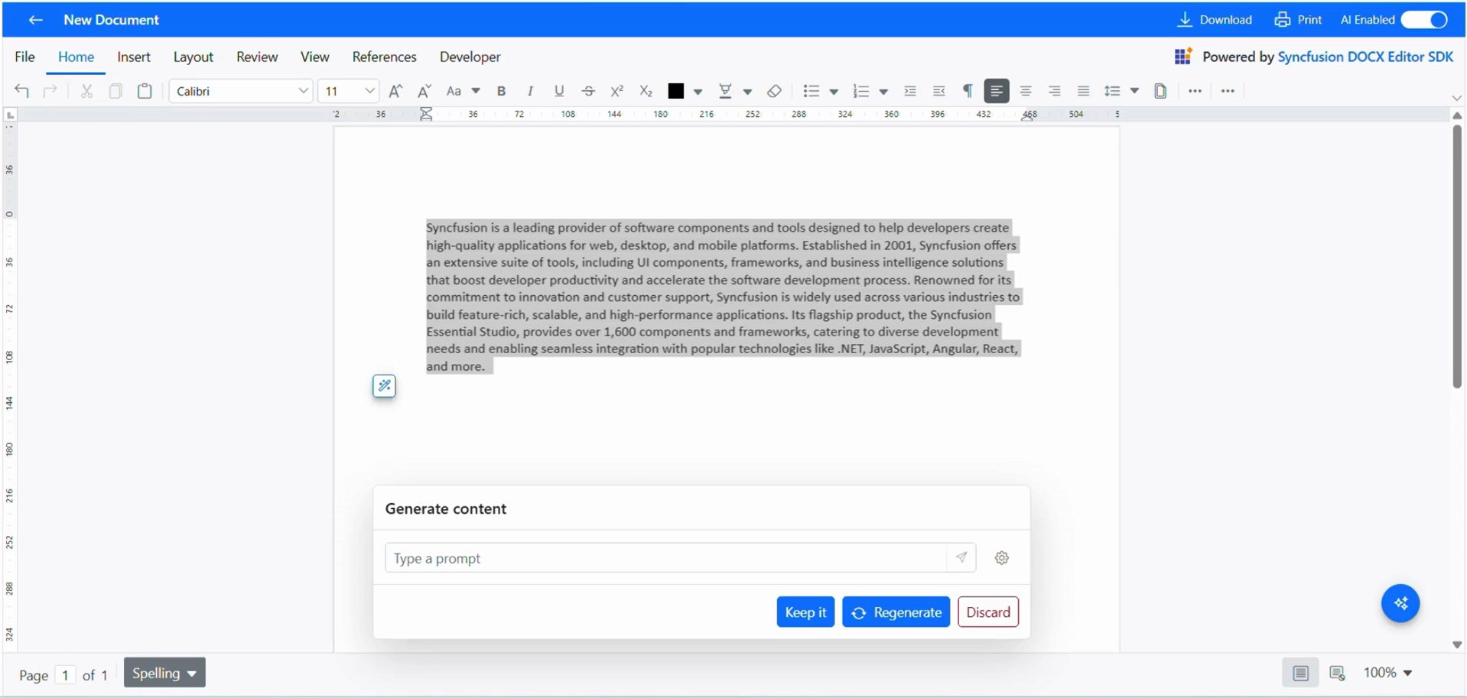Switch to the Insert tab
This screenshot has width=1467, height=698.
tap(134, 57)
